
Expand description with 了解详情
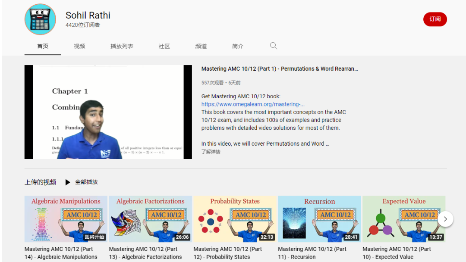coord(211,152)
